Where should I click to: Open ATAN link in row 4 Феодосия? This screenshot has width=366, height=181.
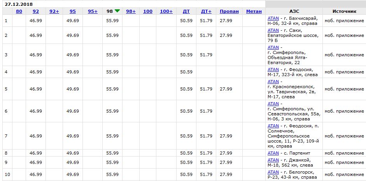point(273,70)
